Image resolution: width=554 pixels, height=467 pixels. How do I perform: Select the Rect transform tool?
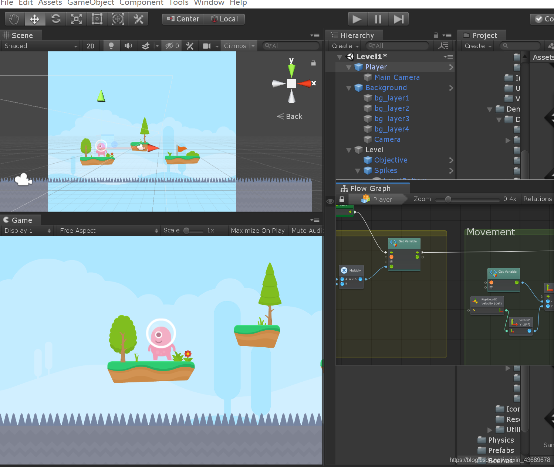point(97,19)
